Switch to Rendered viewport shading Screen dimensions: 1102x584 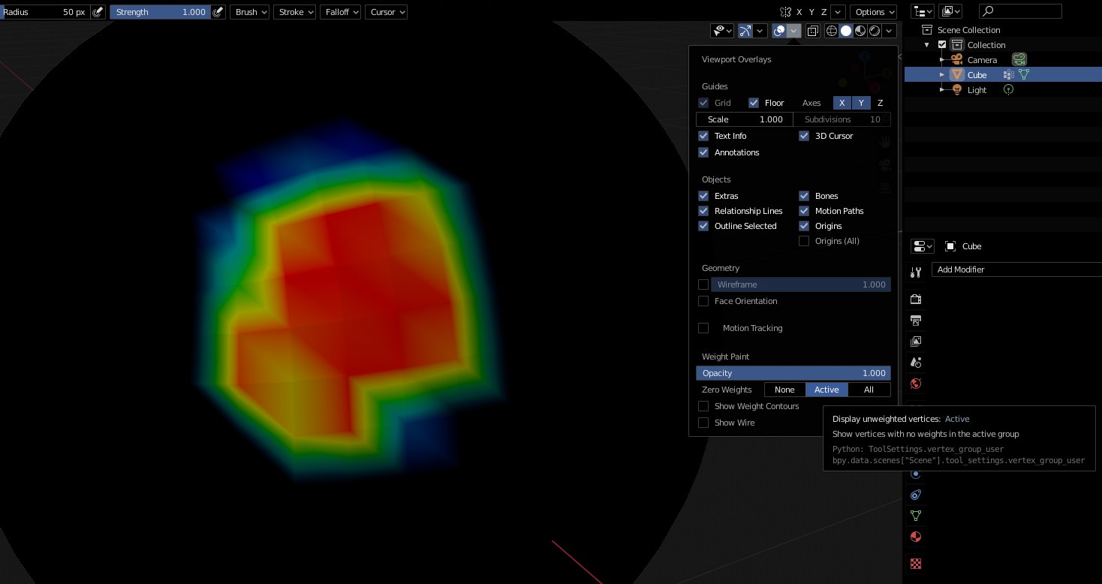coord(875,31)
